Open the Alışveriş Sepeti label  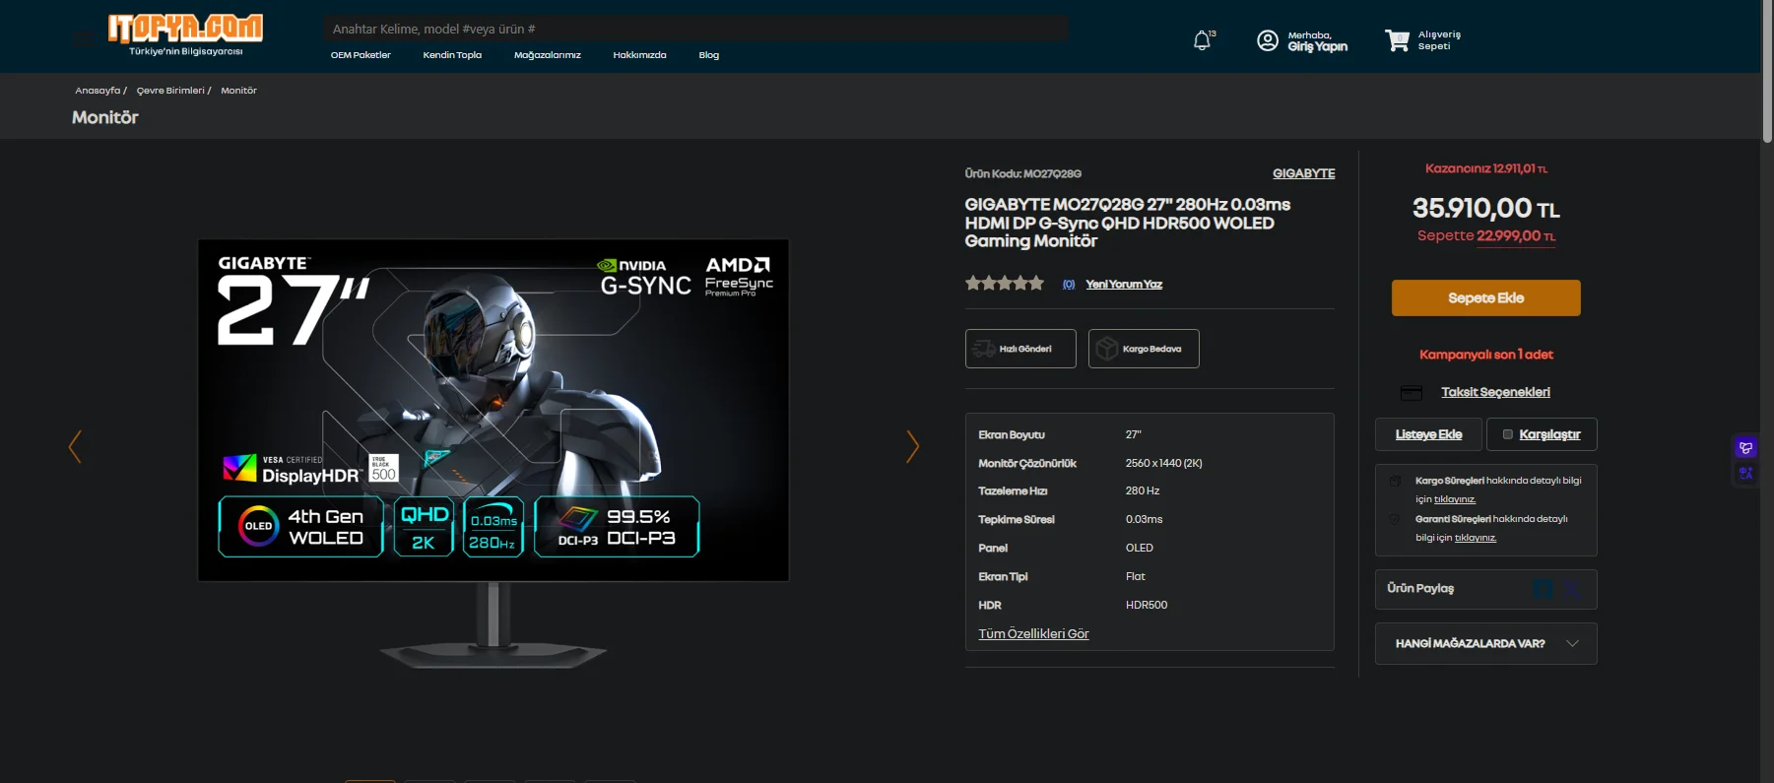(x=1439, y=40)
